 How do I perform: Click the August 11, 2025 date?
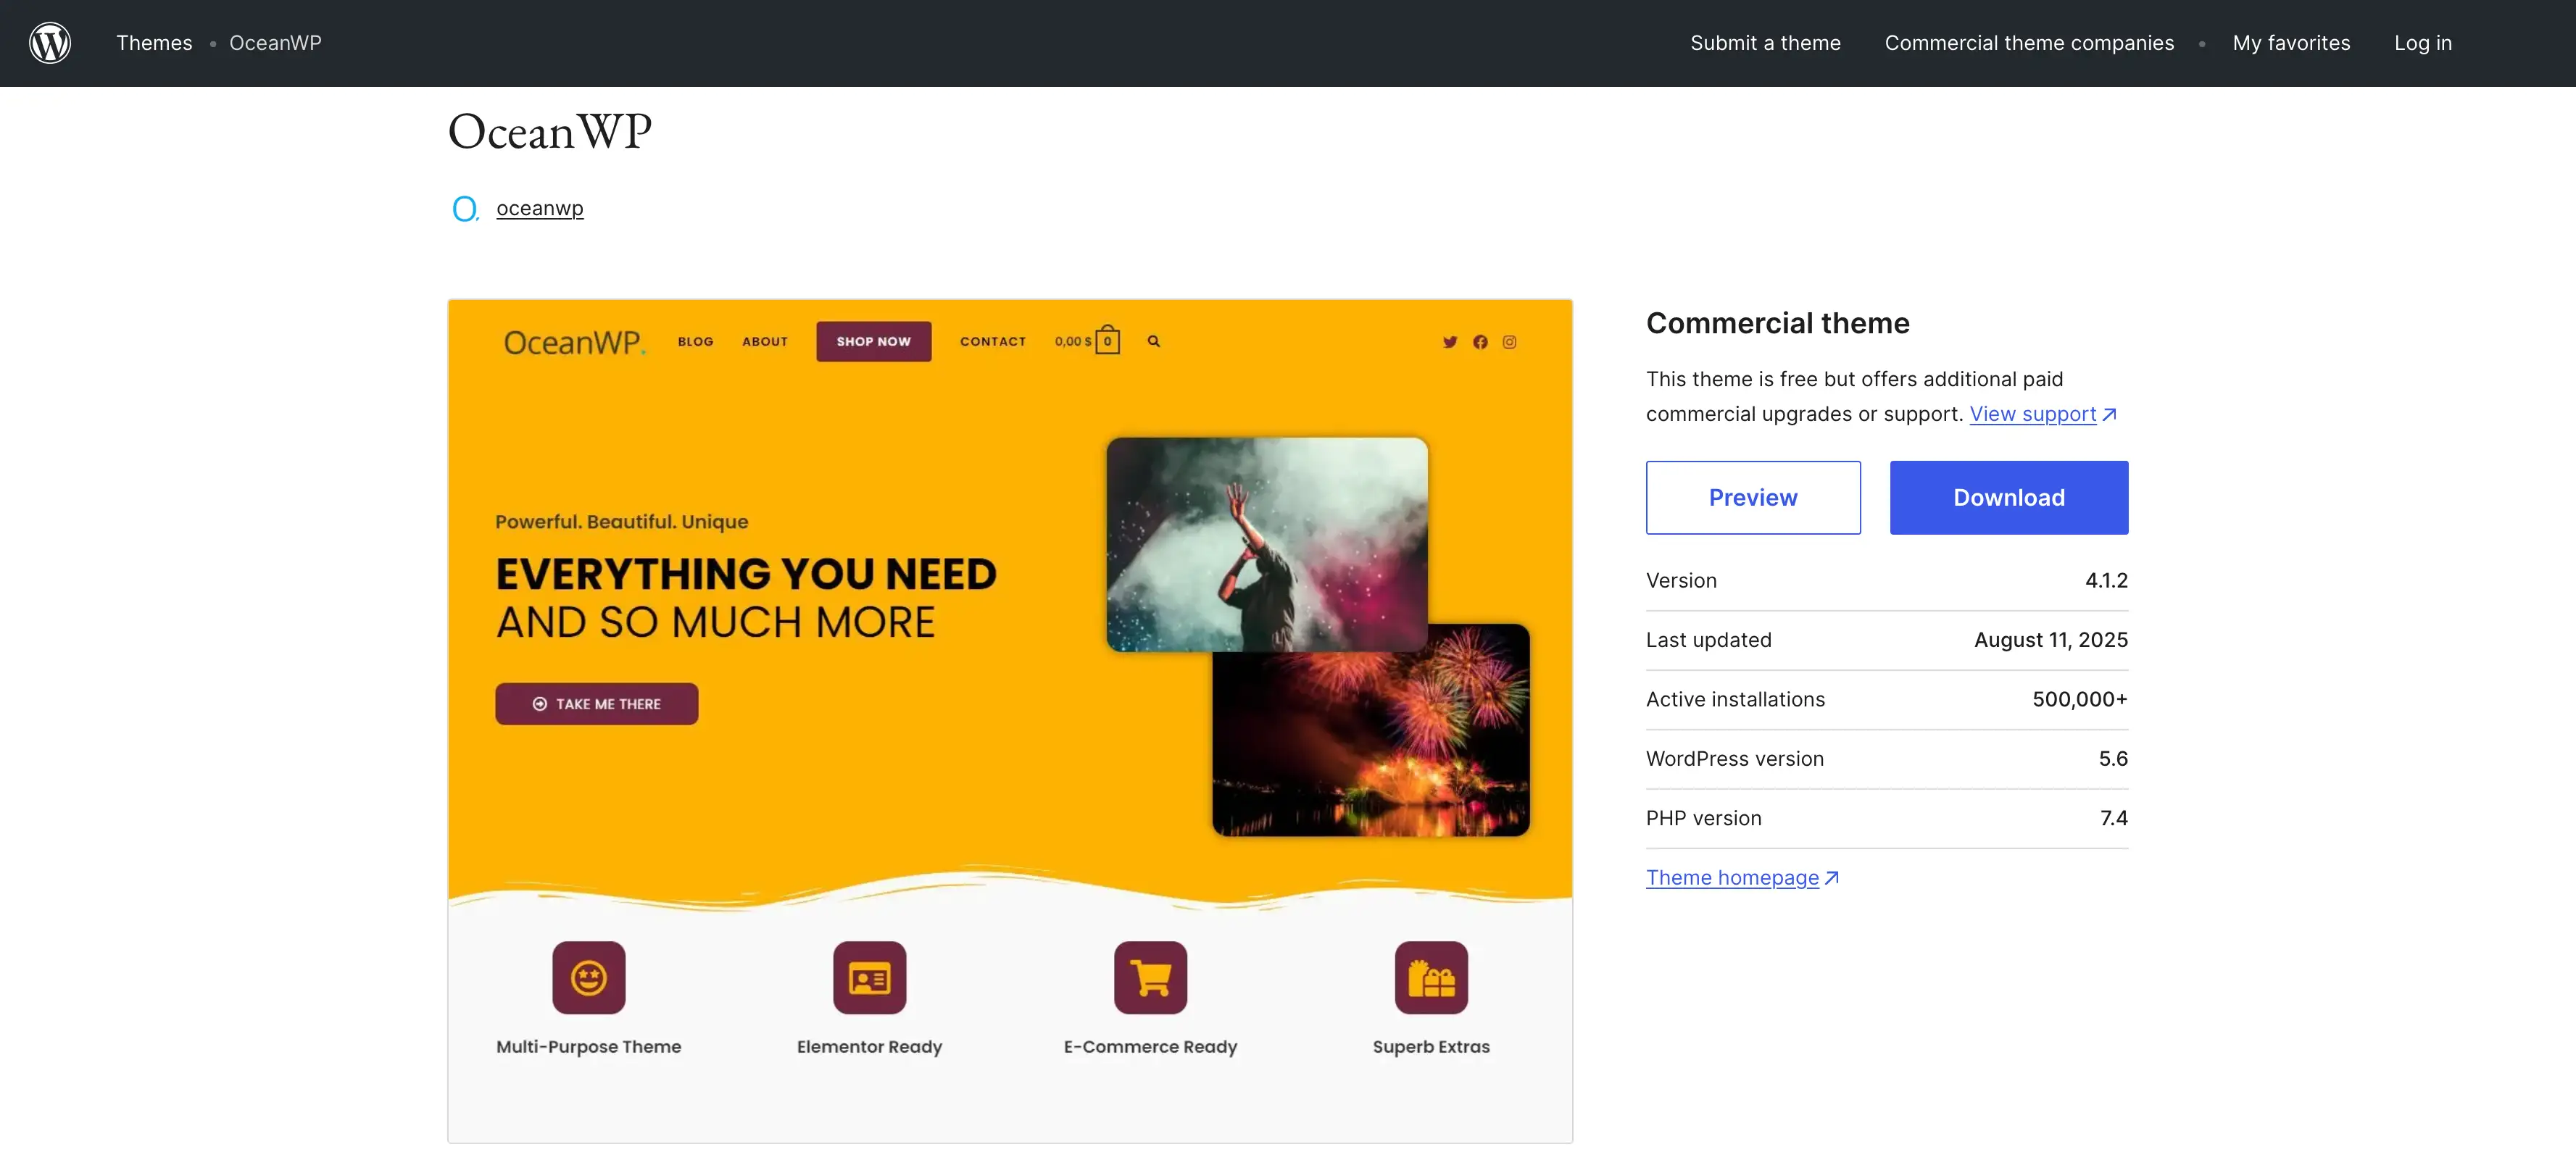[x=2050, y=640]
